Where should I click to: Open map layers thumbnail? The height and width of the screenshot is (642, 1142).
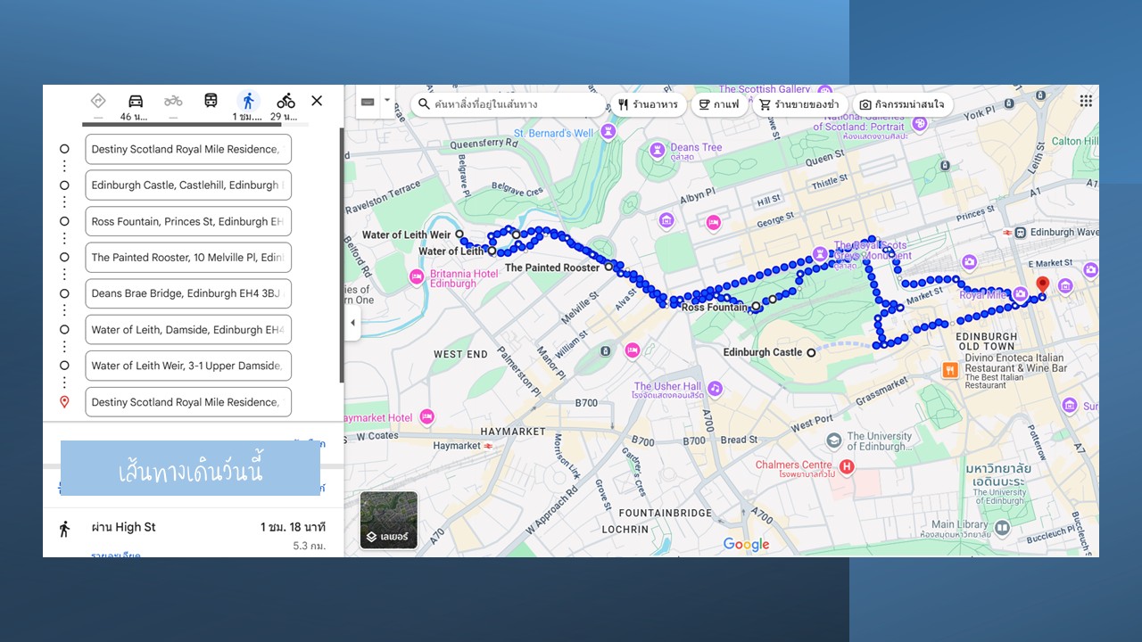click(389, 520)
